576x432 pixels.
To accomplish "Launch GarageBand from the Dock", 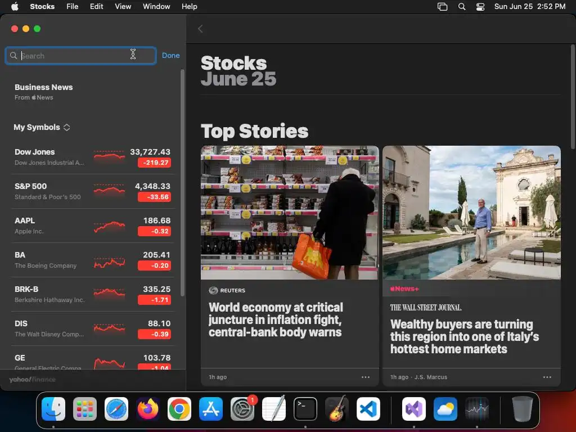I will coord(337,409).
